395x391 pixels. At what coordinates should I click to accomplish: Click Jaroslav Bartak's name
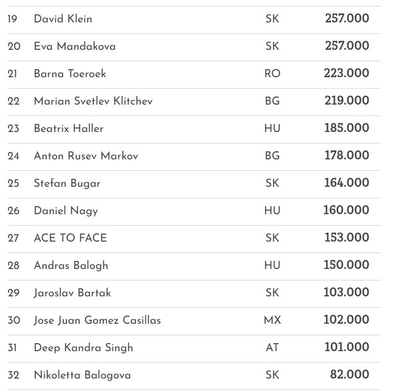(x=72, y=293)
